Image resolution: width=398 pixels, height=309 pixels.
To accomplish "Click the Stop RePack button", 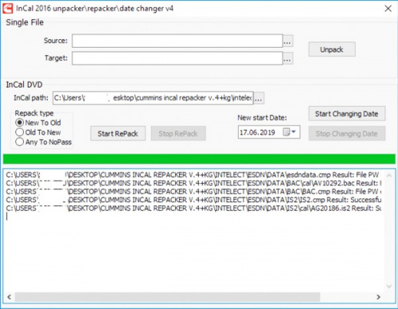I will (178, 134).
